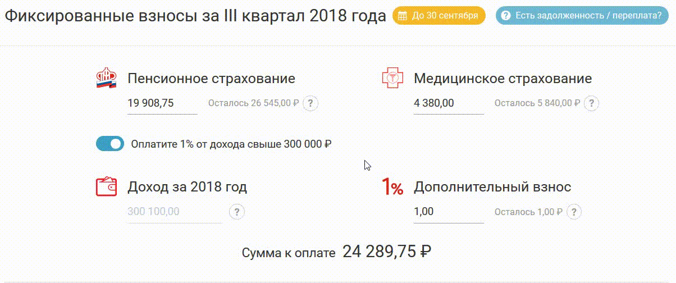The width and height of the screenshot is (676, 283).
Task: Click the pension insurance amount field
Action: coord(162,103)
